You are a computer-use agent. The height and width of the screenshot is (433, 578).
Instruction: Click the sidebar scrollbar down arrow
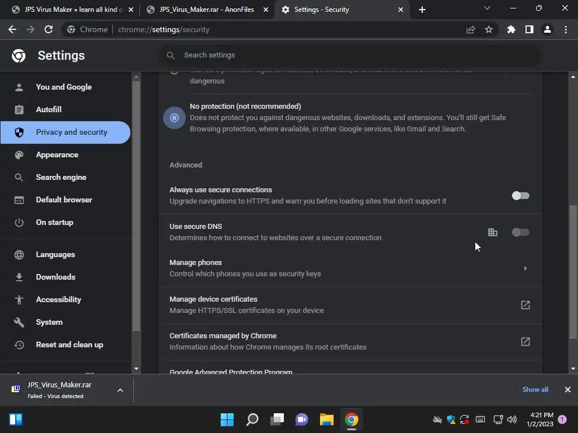point(137,369)
